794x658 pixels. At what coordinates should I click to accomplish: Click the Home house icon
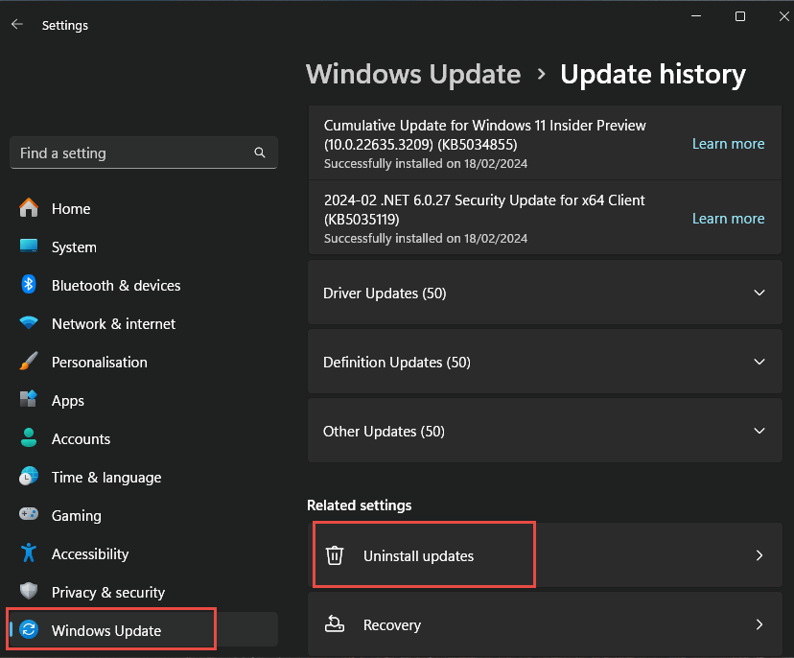coord(29,208)
